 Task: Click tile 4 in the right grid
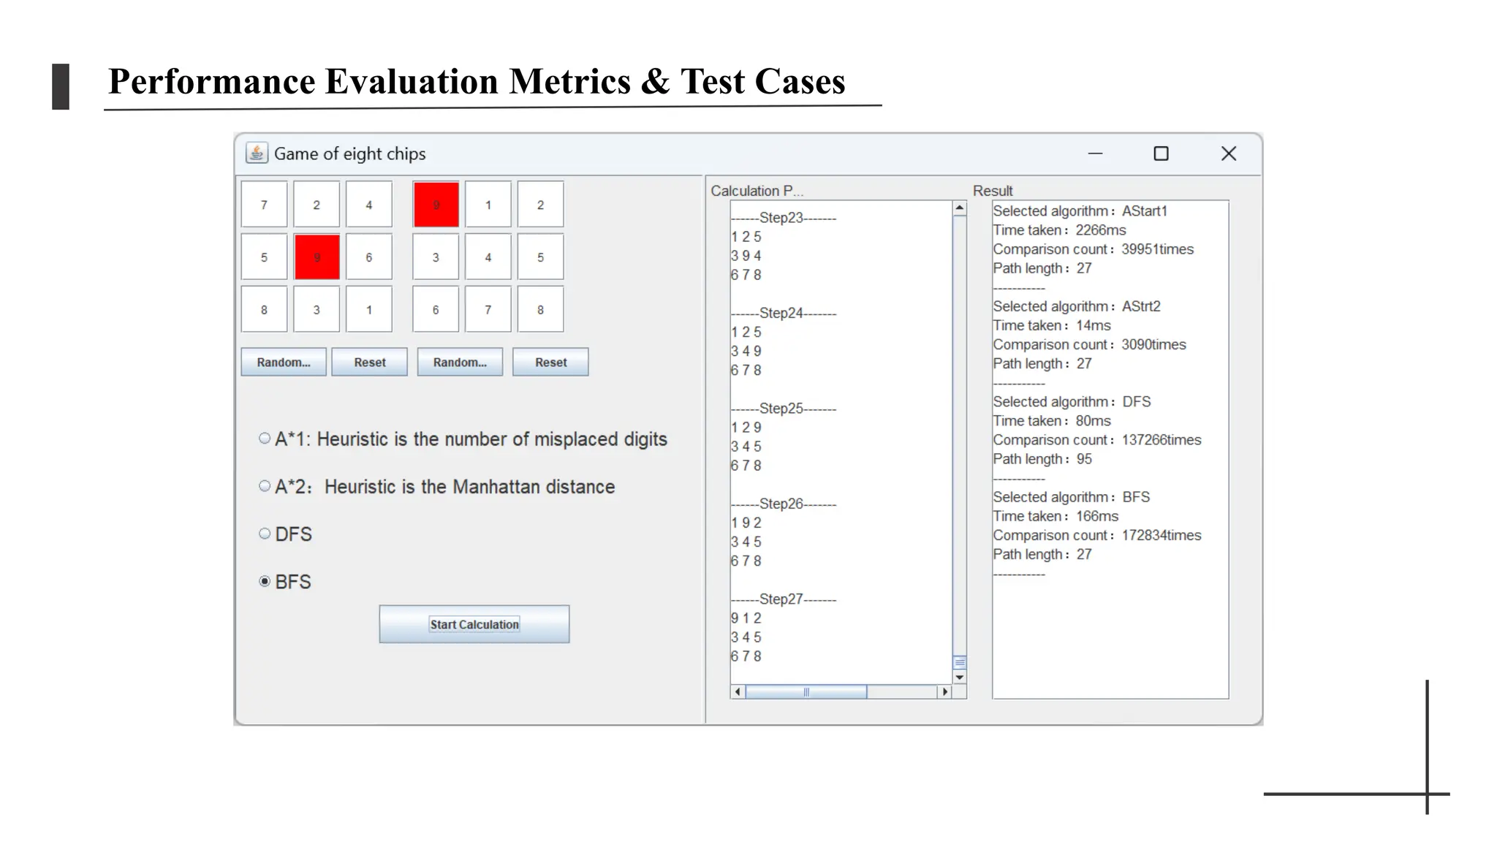point(488,257)
